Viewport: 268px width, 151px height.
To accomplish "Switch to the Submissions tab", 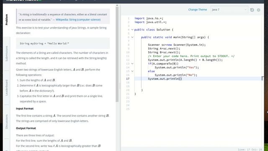I will [x=7, y=53].
